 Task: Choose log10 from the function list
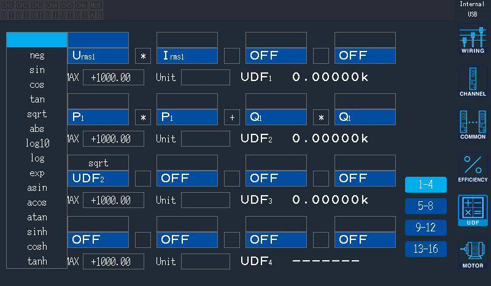pyautogui.click(x=37, y=144)
